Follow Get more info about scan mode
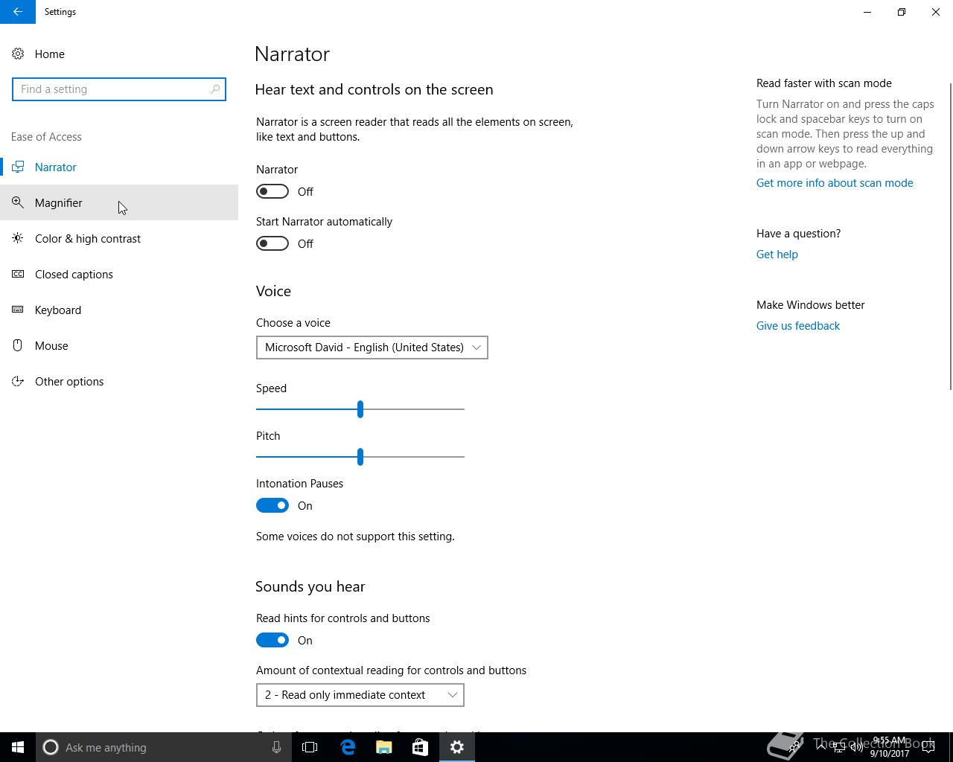The height and width of the screenshot is (762, 953). pos(835,183)
